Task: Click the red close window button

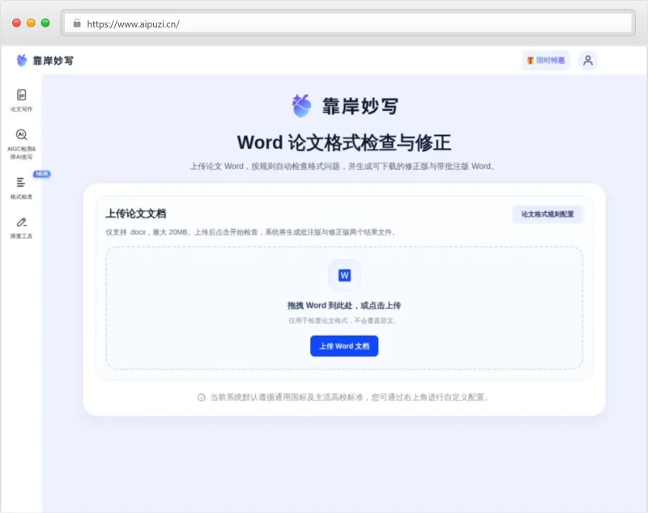Action: tap(16, 23)
